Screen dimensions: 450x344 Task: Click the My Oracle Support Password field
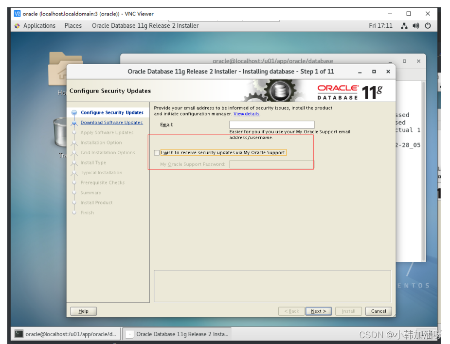[x=272, y=164]
